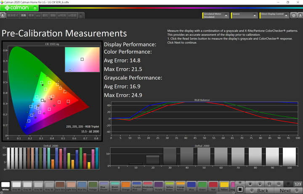Screen dimensions: 303x194
Task: Select the Gray 65 patch
Action: (x=27, y=186)
